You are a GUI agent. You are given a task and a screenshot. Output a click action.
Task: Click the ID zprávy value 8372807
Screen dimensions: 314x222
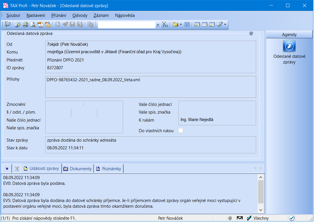[x=55, y=68]
